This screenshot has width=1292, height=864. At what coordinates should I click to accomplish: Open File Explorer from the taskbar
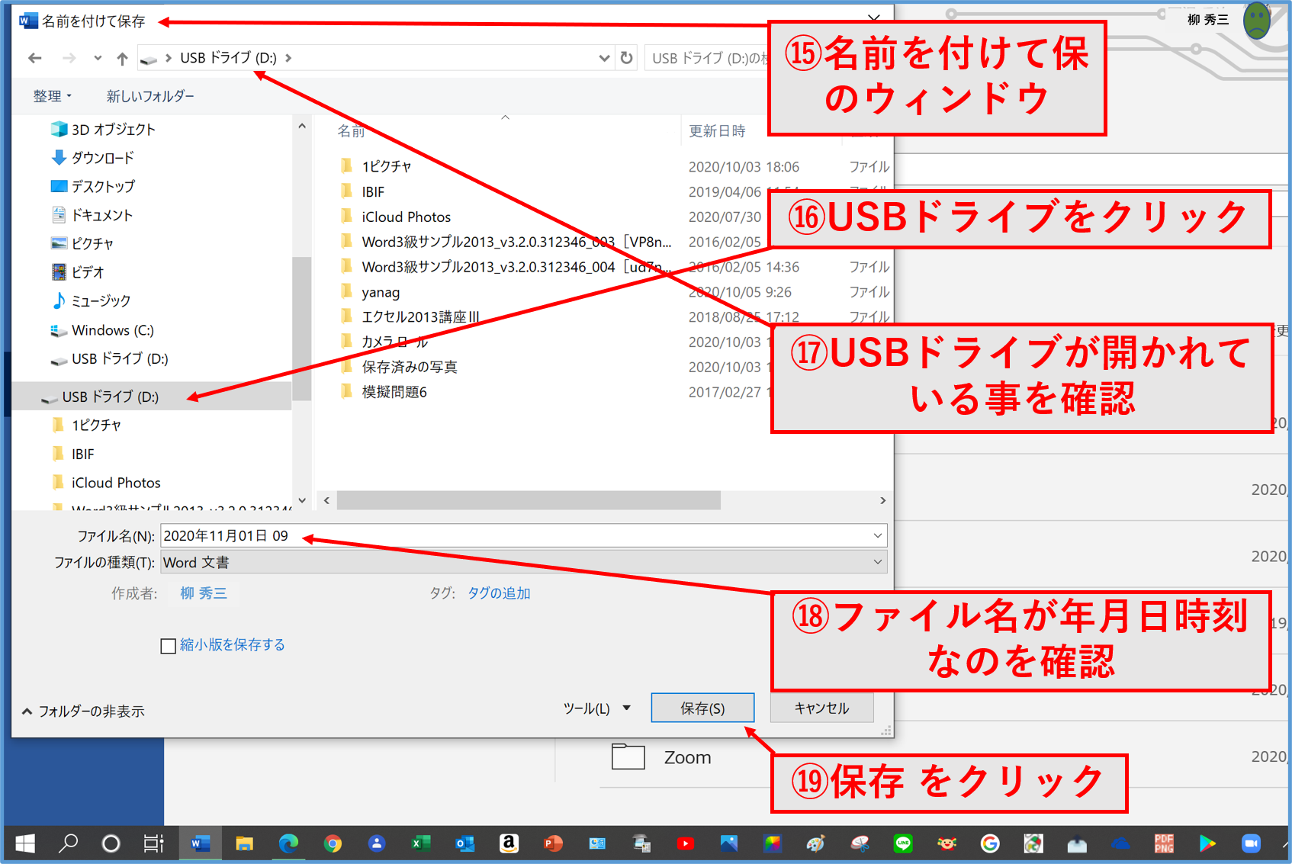click(244, 843)
